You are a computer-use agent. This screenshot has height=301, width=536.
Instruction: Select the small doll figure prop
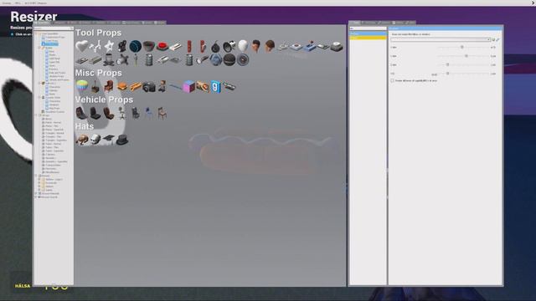click(x=162, y=86)
